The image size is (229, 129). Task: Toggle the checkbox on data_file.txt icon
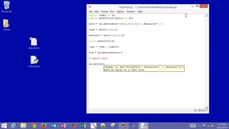(31, 39)
